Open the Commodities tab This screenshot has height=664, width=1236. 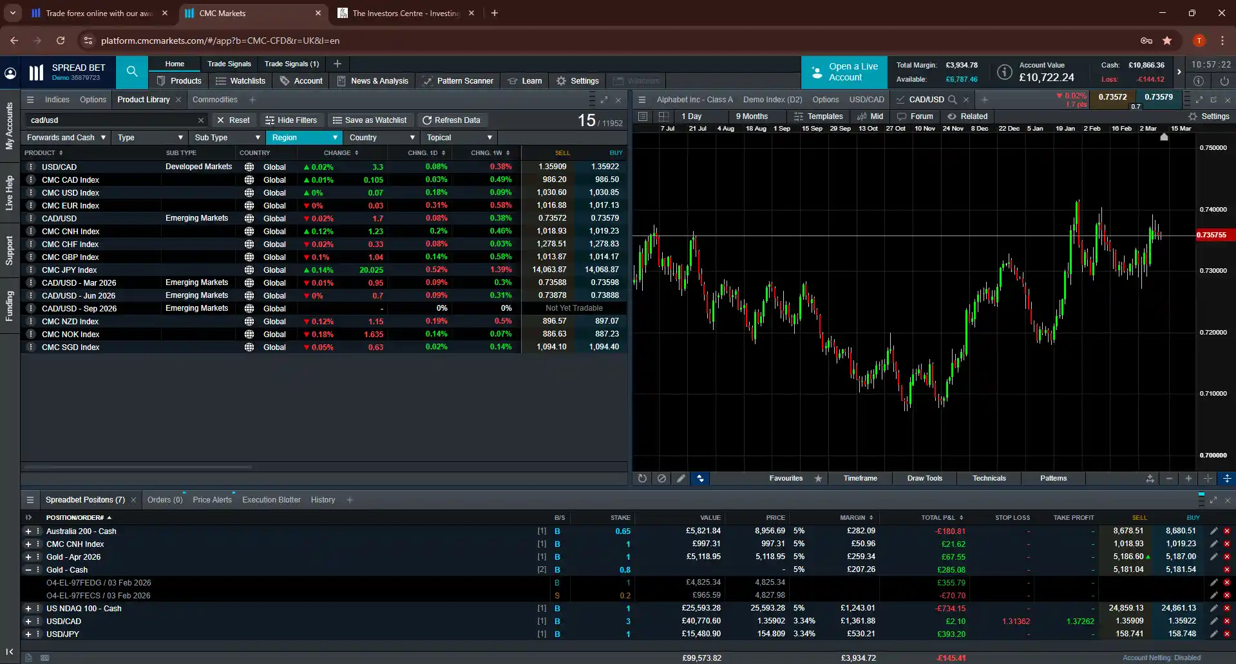coord(214,100)
